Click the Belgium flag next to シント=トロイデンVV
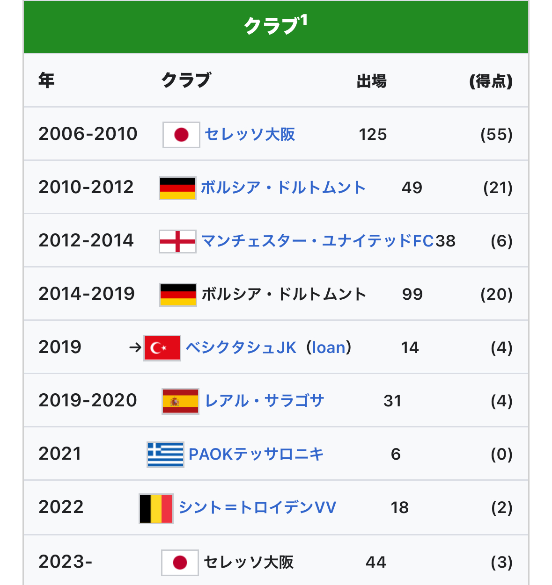 pyautogui.click(x=156, y=508)
